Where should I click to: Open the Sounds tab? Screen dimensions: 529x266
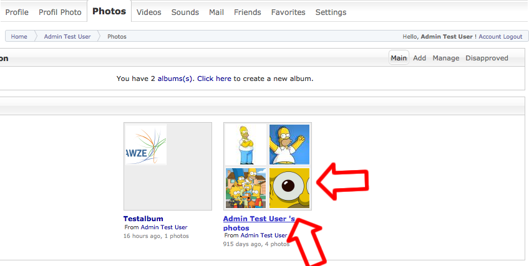[185, 12]
